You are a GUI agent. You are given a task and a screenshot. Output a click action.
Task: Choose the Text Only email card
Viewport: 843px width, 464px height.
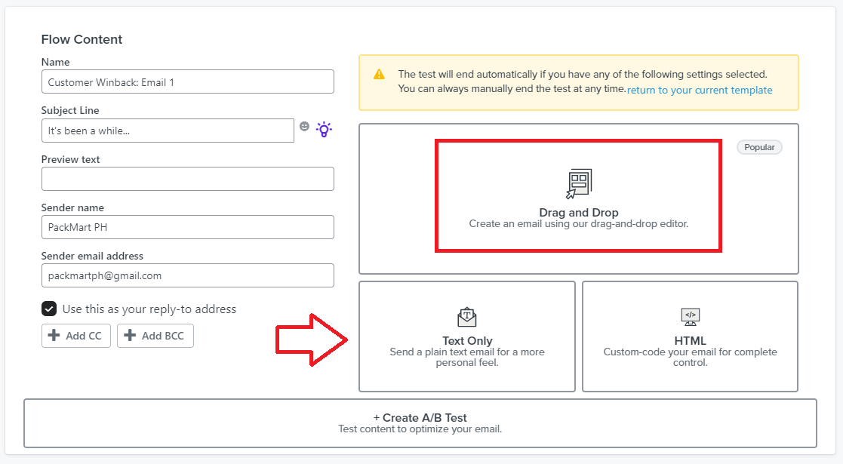click(466, 336)
